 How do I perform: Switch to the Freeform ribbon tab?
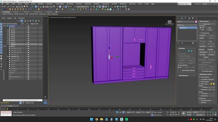pyautogui.click(x=16, y=12)
